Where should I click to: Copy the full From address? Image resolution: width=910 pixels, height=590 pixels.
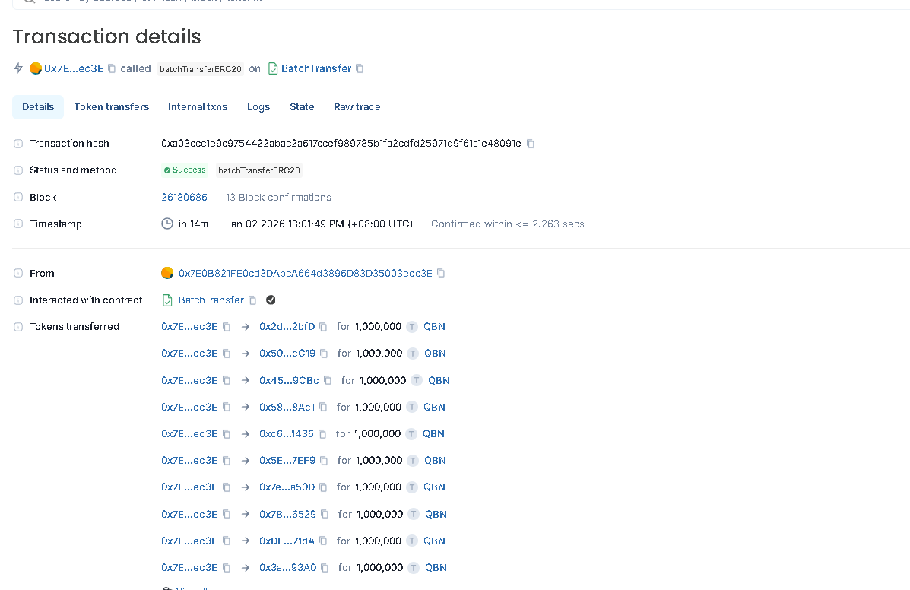pos(441,273)
